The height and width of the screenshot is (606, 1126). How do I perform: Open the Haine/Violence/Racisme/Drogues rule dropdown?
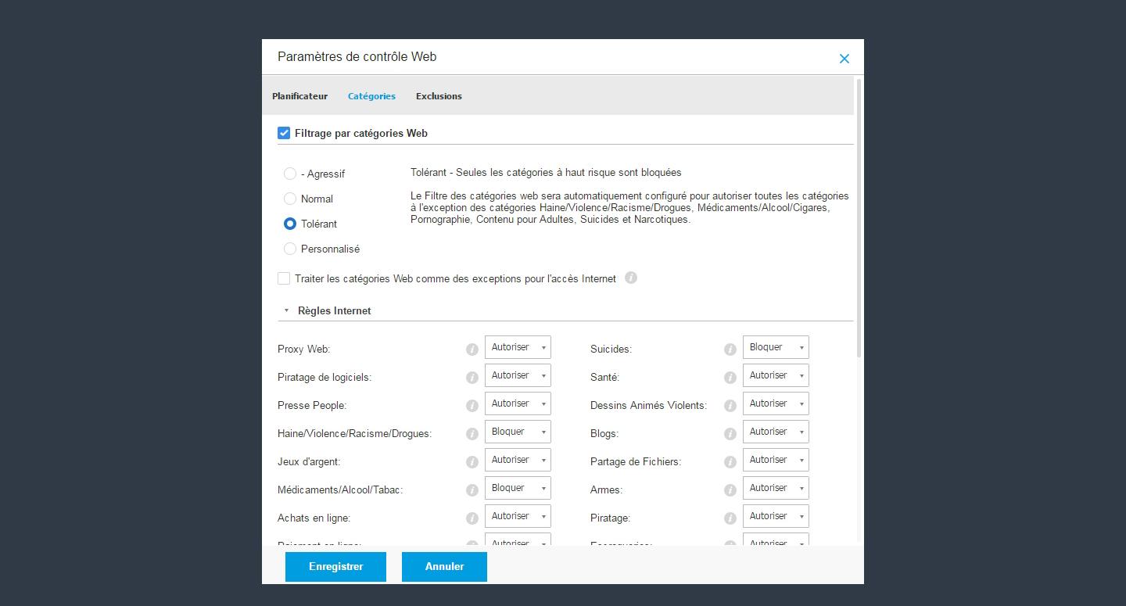518,432
